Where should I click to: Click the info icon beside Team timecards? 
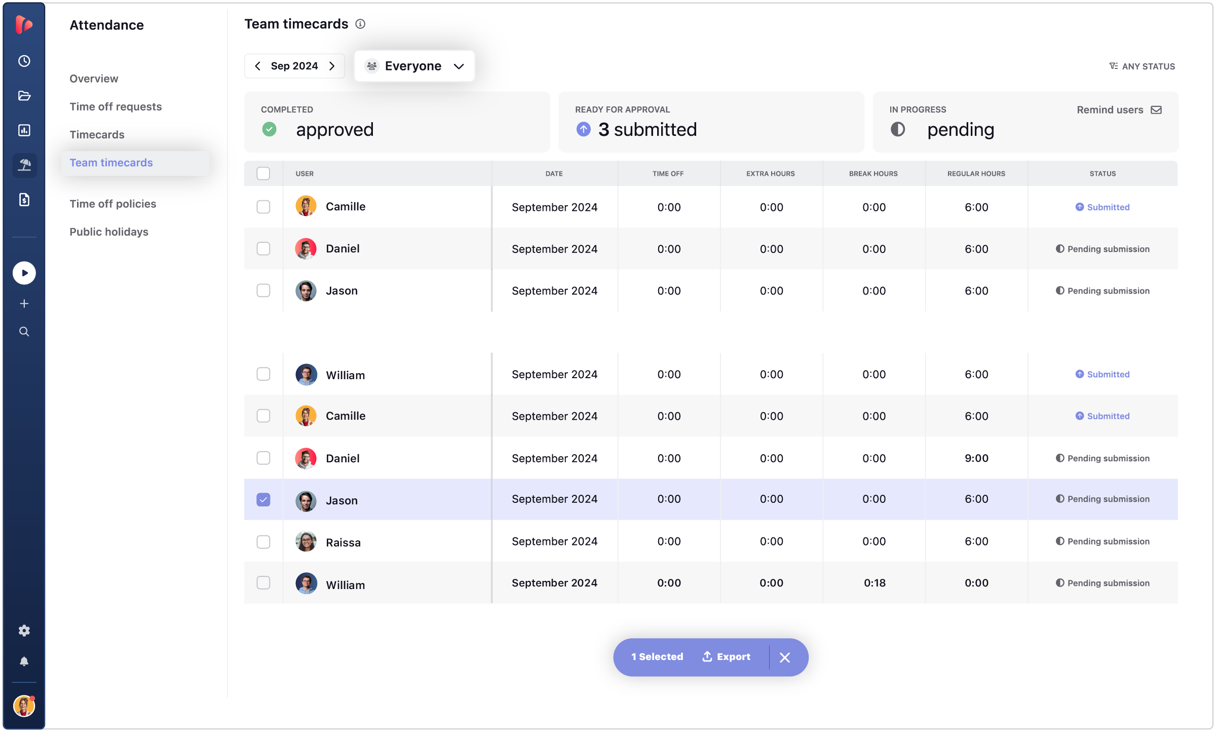pyautogui.click(x=360, y=24)
